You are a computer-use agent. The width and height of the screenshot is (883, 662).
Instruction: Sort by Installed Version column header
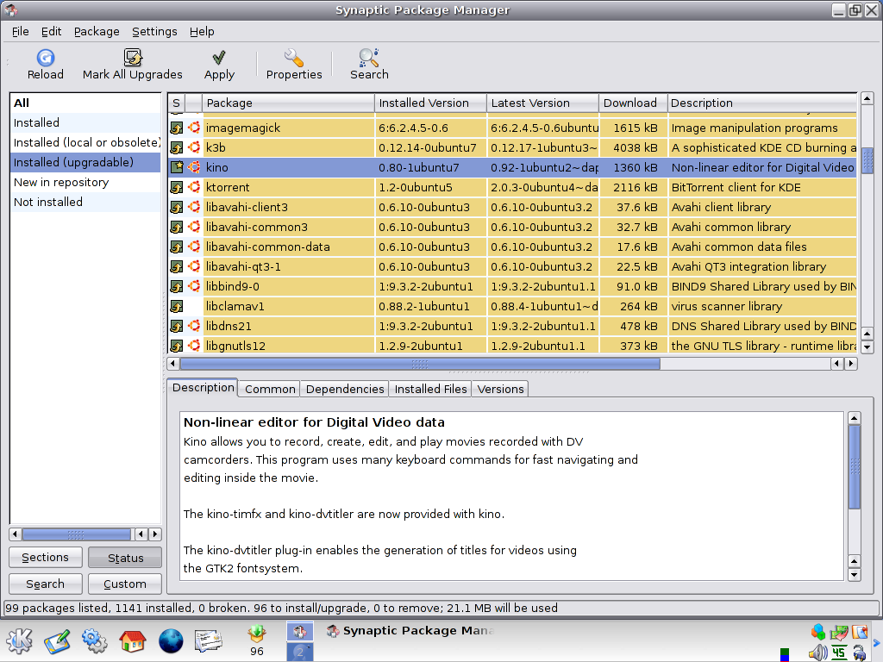coord(430,103)
